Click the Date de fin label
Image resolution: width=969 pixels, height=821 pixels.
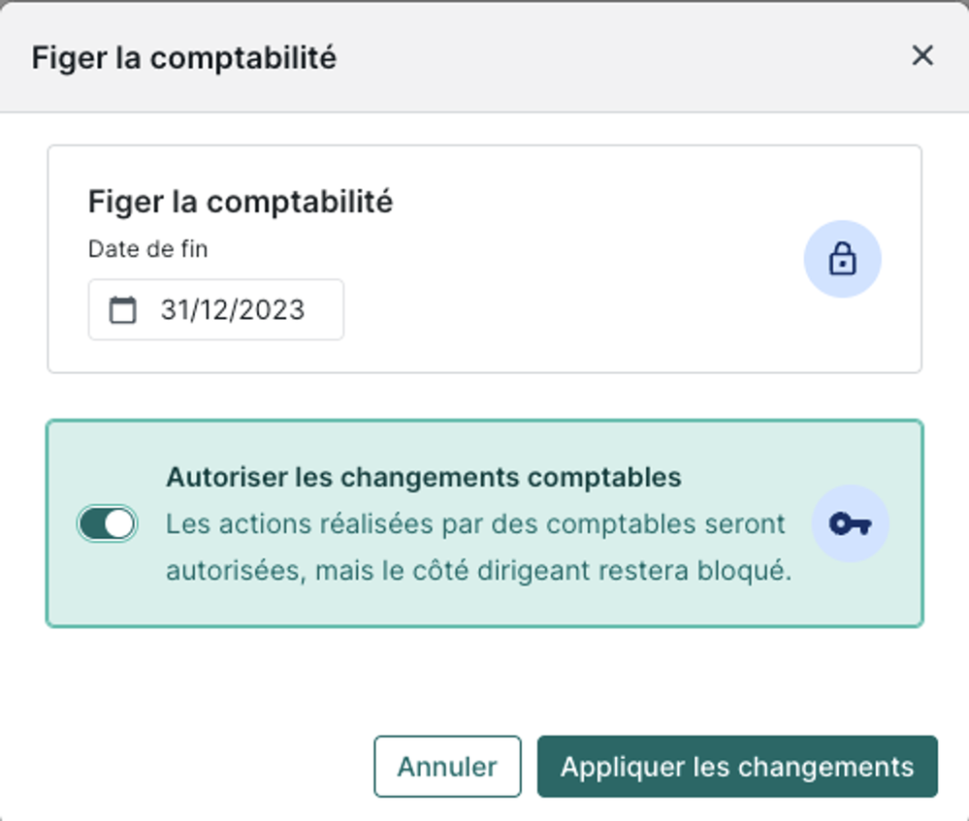[x=147, y=249]
